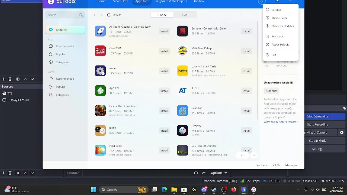
Task: Open the BumpIn app icon
Action: click(182, 31)
